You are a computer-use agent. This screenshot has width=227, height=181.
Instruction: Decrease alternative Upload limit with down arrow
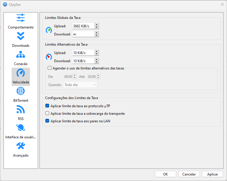[x=97, y=54]
